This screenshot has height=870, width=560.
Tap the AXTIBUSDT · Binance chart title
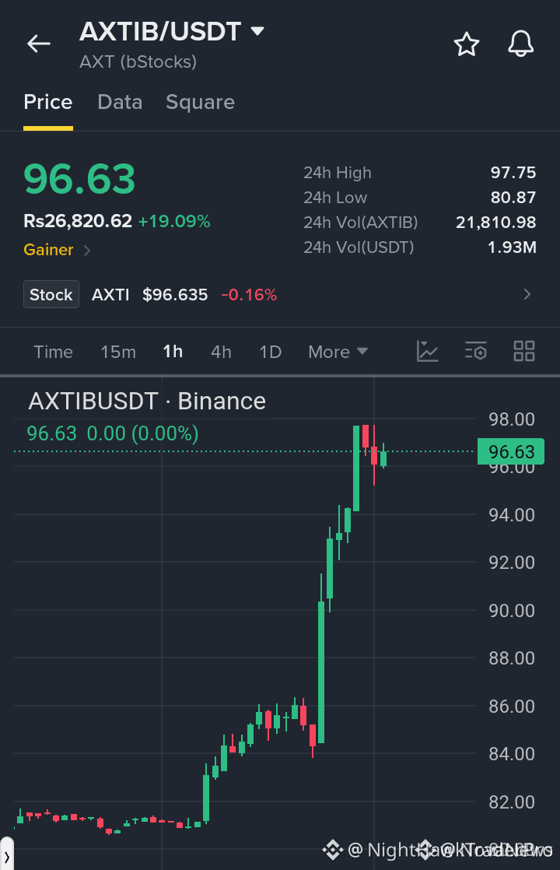[x=147, y=402]
